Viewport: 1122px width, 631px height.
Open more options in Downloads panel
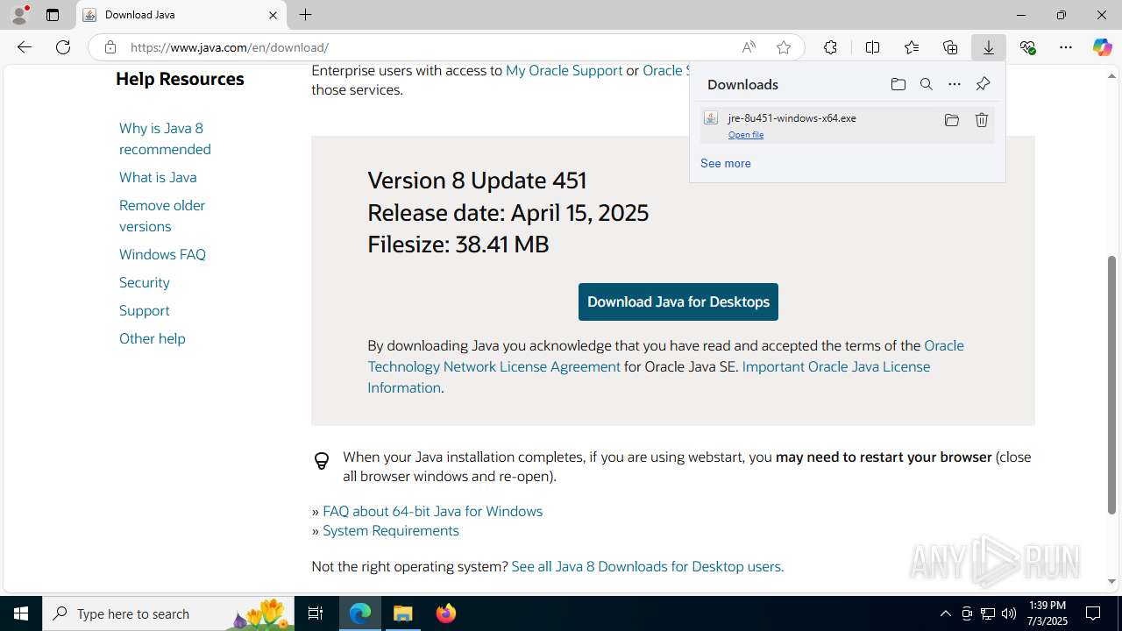pos(954,84)
